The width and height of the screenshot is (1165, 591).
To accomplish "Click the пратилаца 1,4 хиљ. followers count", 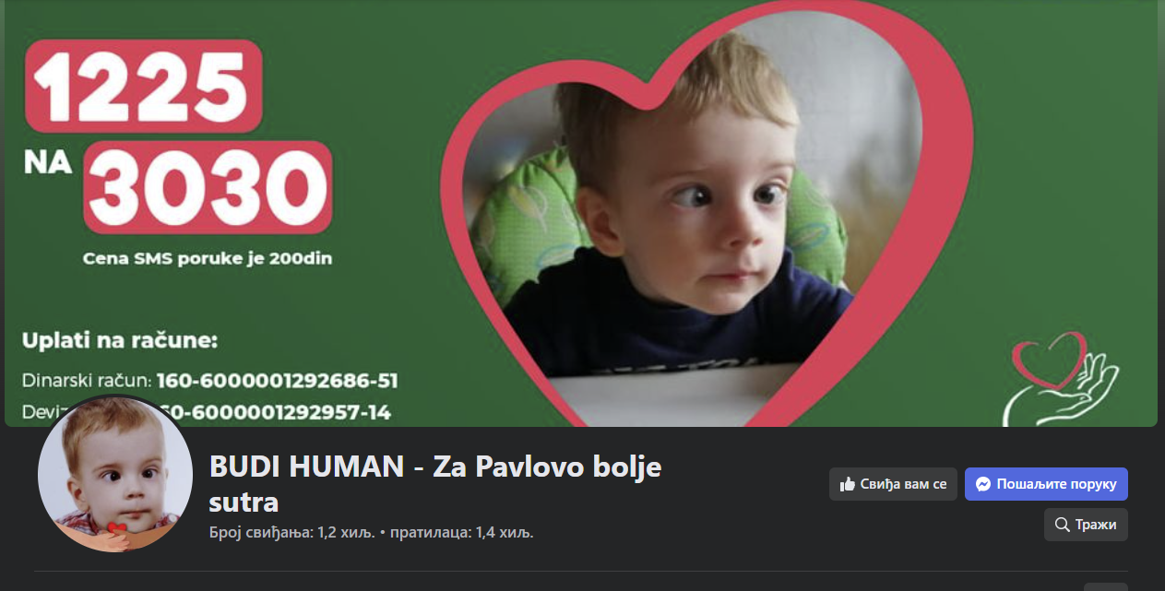I will [x=462, y=532].
